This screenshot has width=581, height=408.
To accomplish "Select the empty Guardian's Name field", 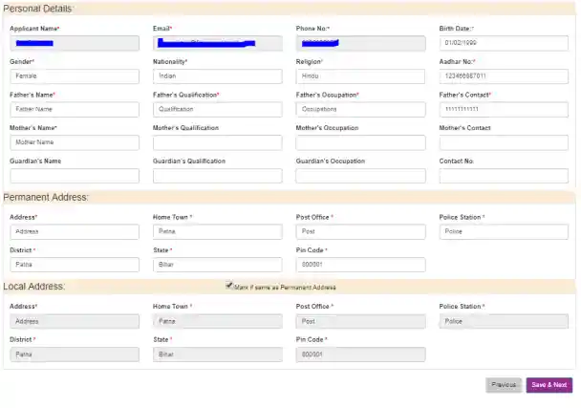I will point(74,176).
